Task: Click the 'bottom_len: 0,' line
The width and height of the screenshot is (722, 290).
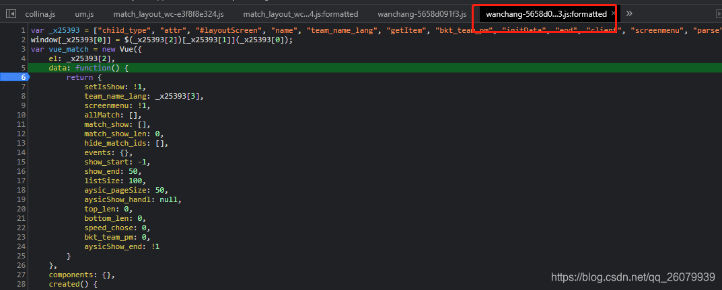Action: (115, 218)
